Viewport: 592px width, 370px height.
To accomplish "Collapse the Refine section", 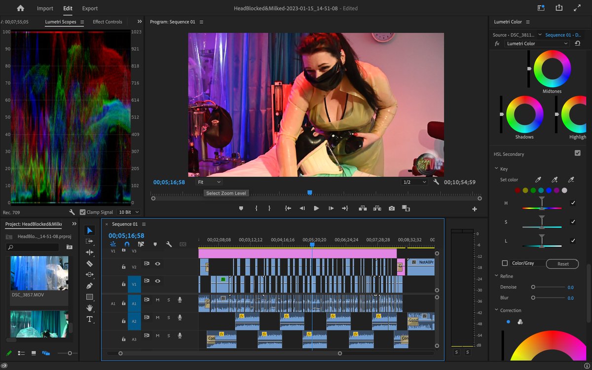I will (x=496, y=276).
